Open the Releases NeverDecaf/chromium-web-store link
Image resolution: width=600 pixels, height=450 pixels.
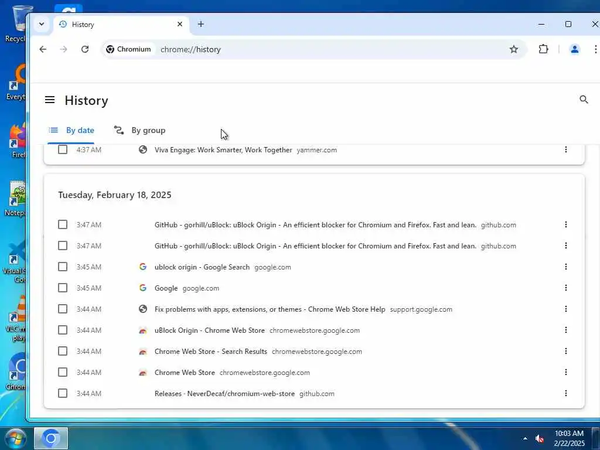[224, 393]
